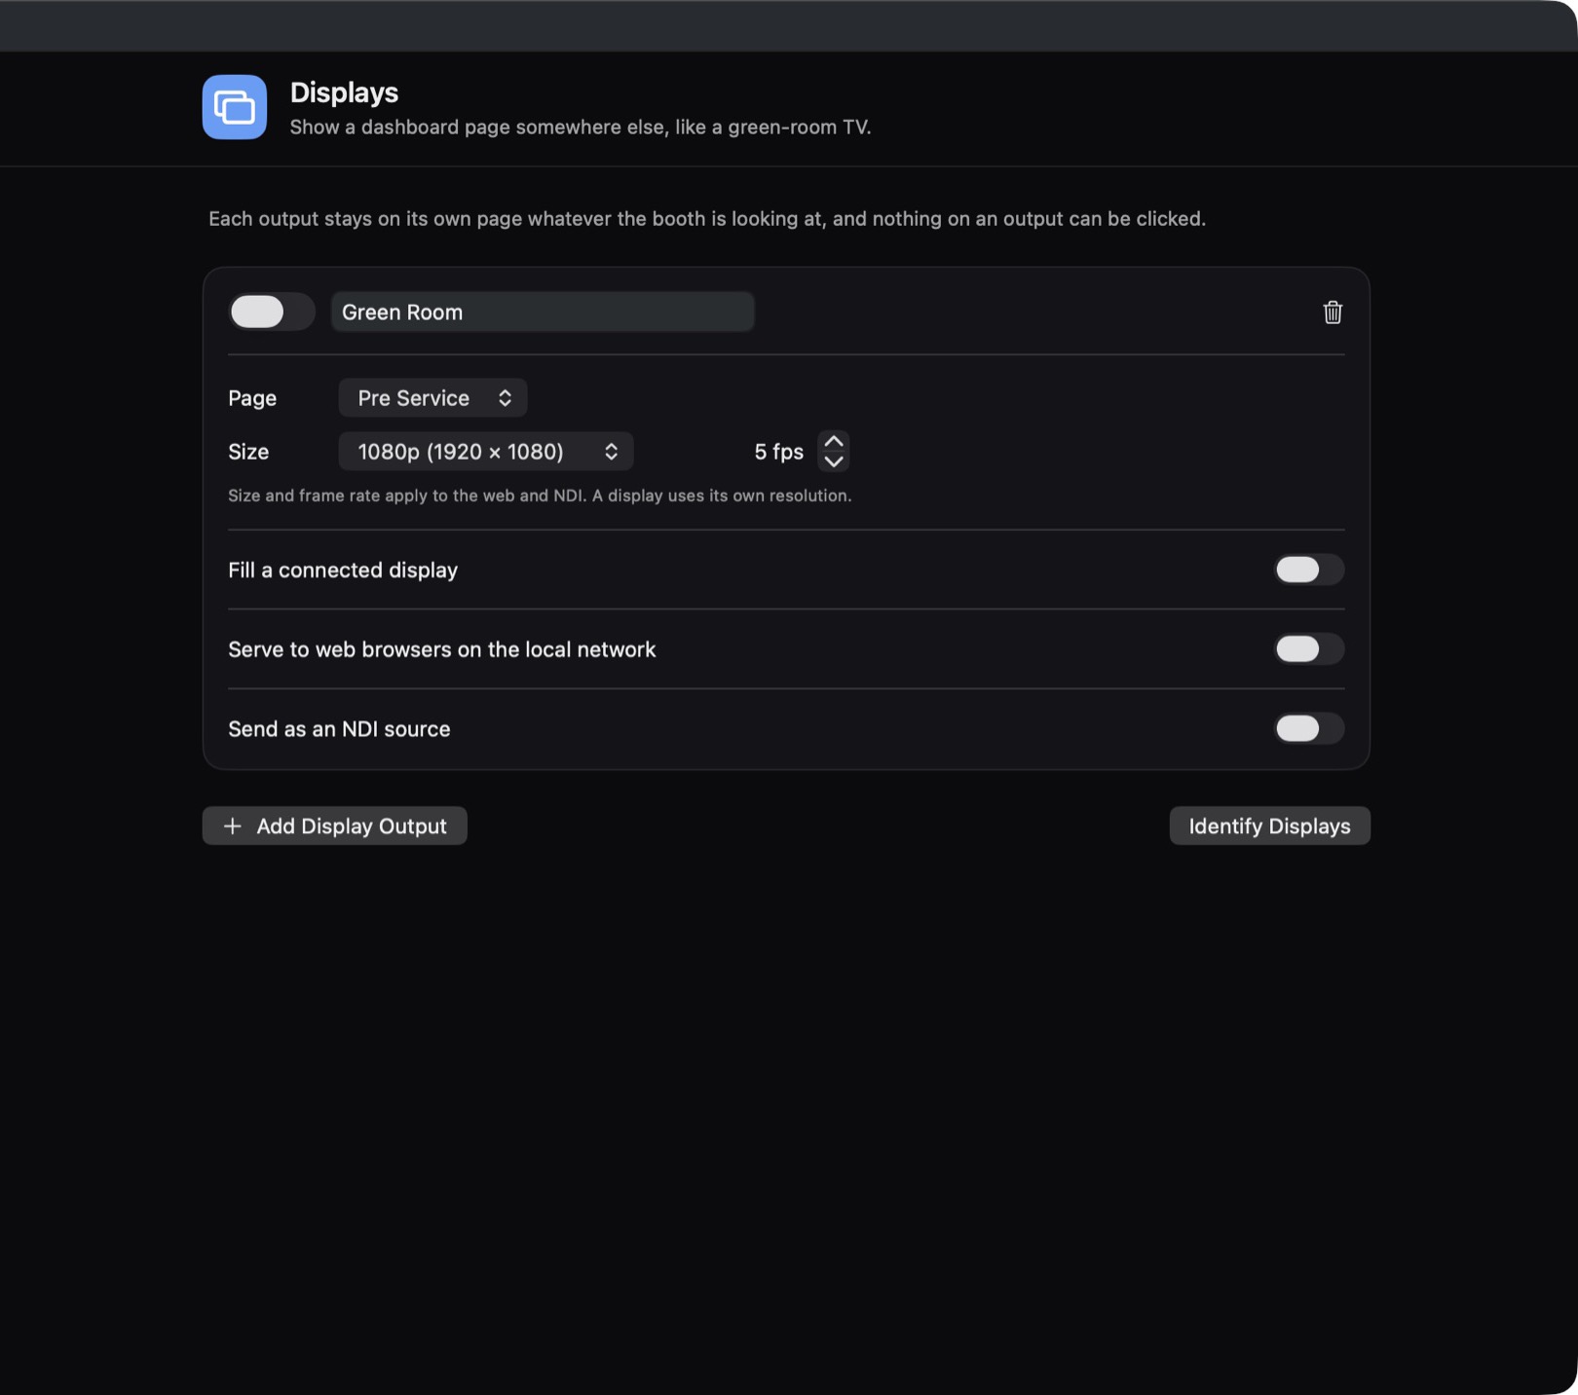Edit the Green Room name field
This screenshot has width=1578, height=1395.
pyautogui.click(x=543, y=312)
